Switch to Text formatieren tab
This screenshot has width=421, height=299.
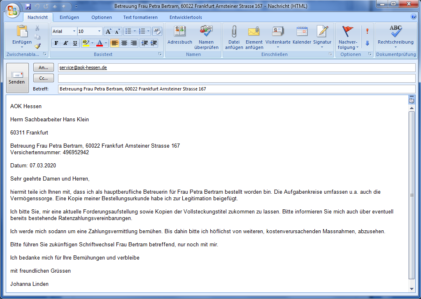pyautogui.click(x=140, y=17)
